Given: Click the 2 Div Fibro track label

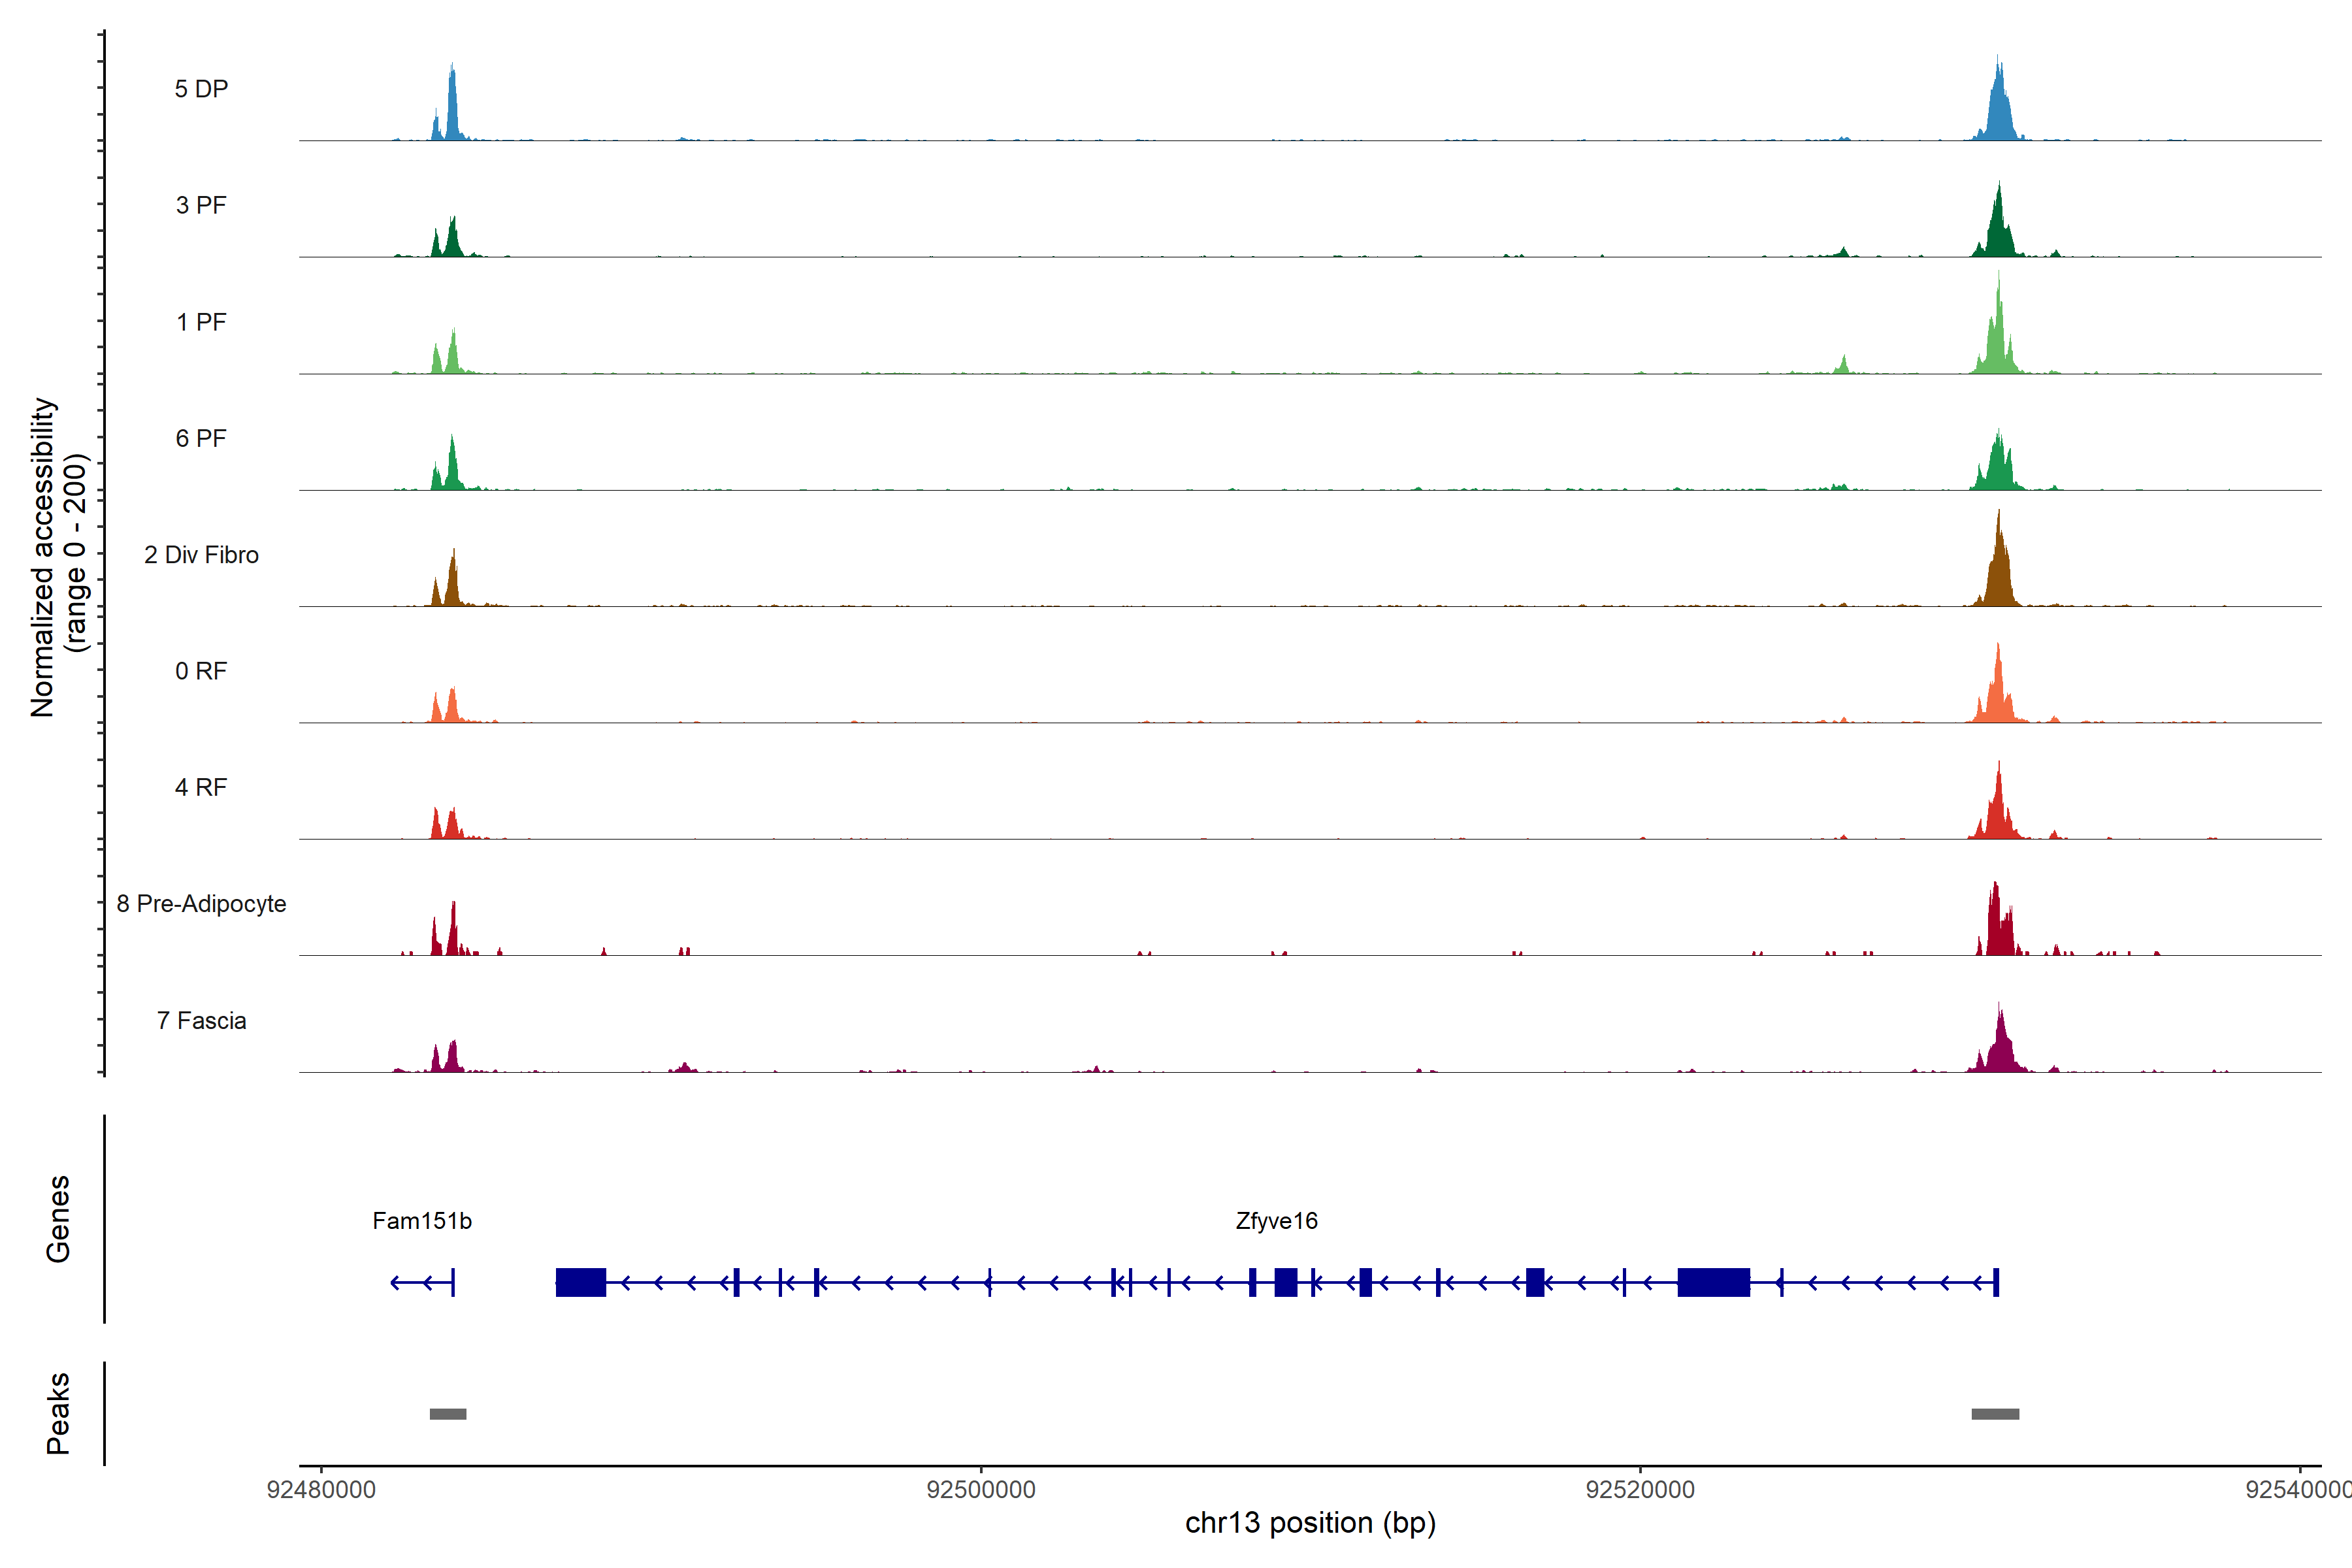Looking at the screenshot, I should (201, 555).
